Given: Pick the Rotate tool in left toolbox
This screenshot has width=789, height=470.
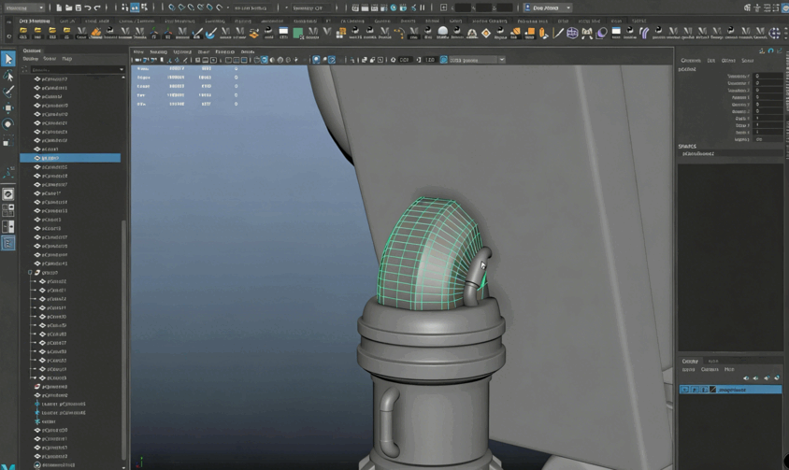Looking at the screenshot, I should (8, 124).
